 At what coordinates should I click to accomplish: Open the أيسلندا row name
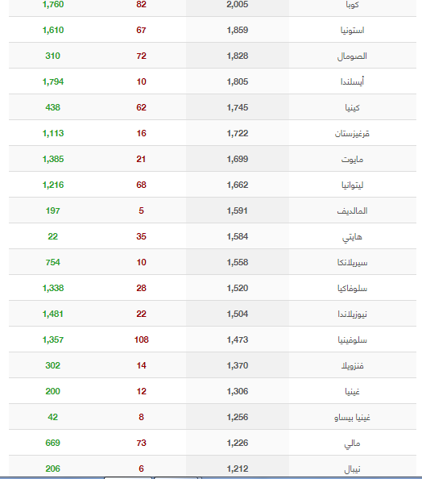(352, 82)
